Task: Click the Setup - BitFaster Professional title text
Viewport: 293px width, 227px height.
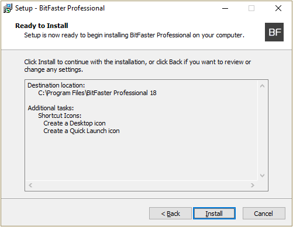Action: pos(60,8)
